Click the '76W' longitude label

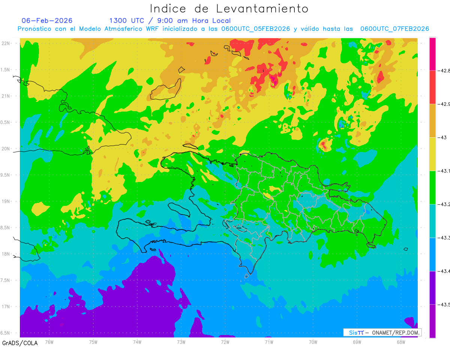(x=49, y=342)
